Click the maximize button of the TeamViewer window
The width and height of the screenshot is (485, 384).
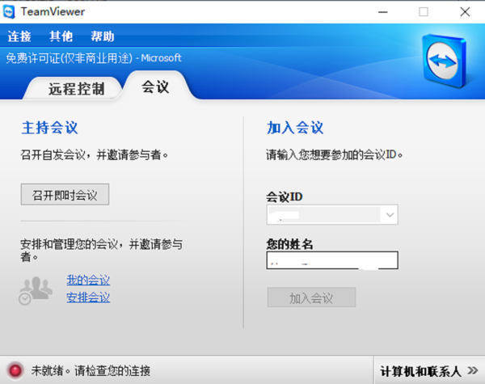tap(424, 12)
